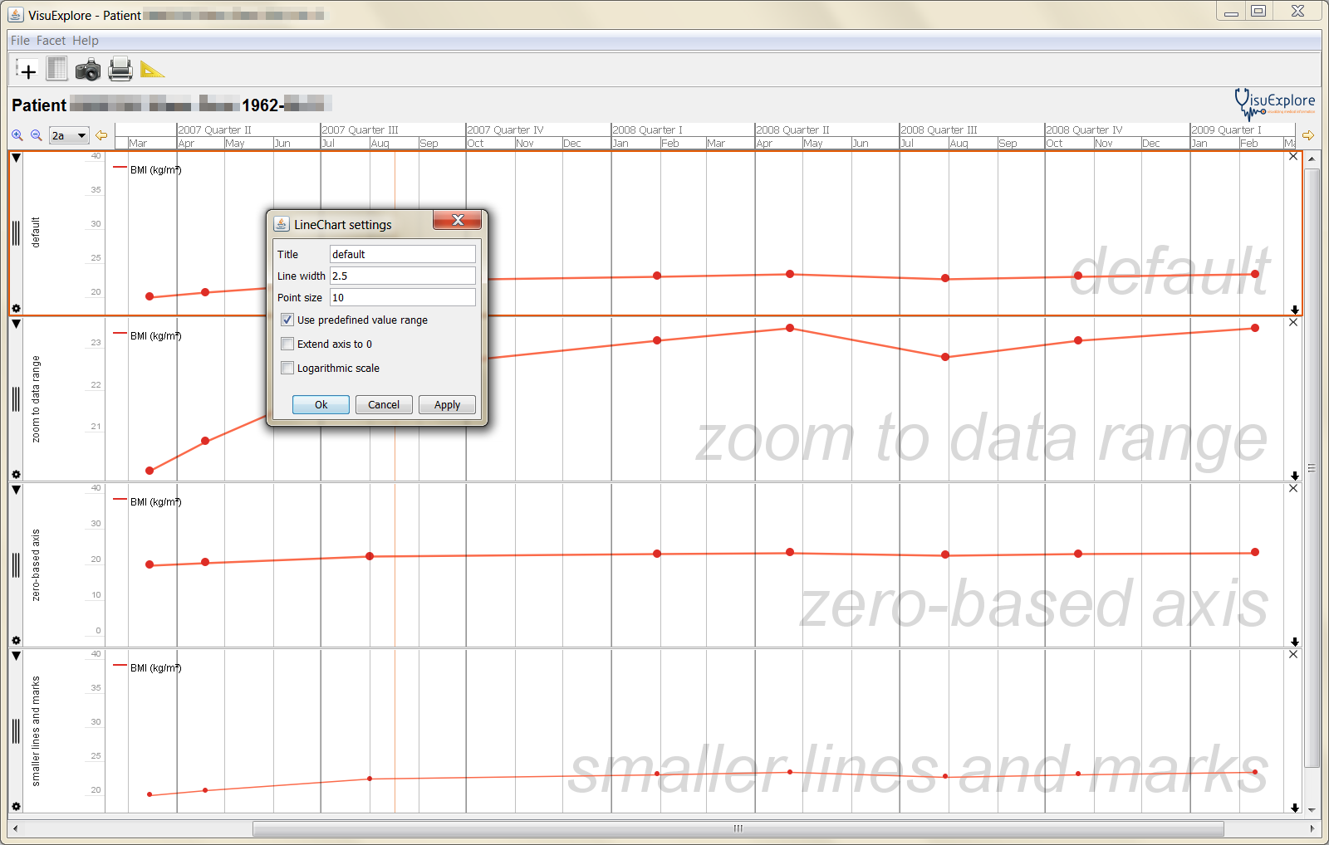This screenshot has height=845, width=1329.
Task: Click the down arrow icon of zoom to data range facet
Action: click(1295, 476)
